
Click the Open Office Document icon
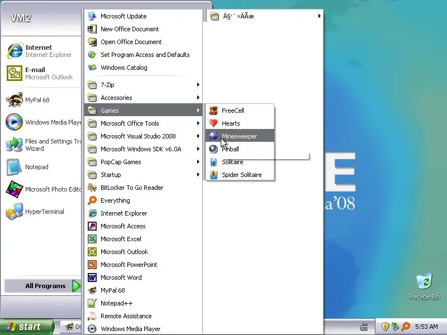pos(92,42)
